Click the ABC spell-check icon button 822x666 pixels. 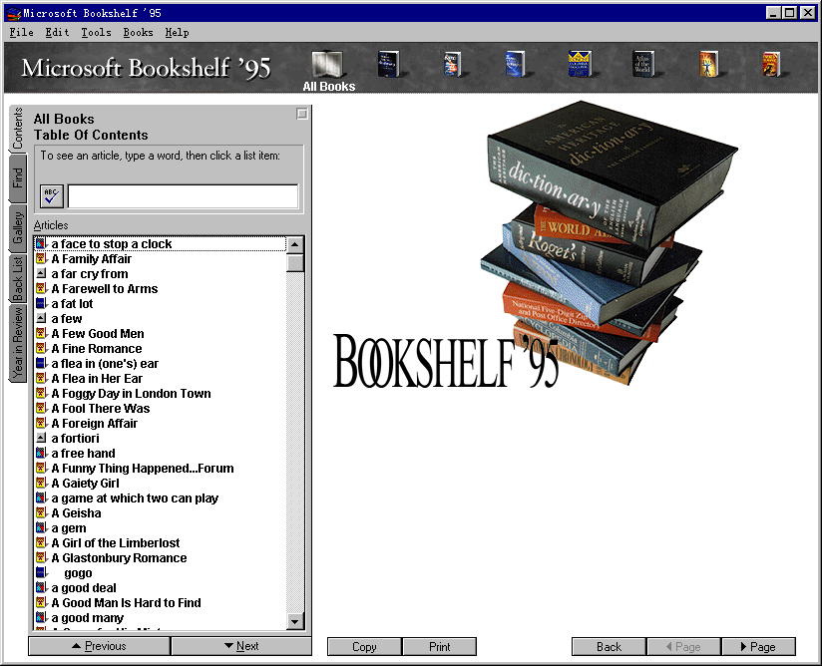[52, 196]
